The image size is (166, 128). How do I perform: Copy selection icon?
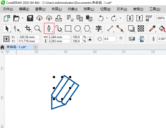click(80, 18)
